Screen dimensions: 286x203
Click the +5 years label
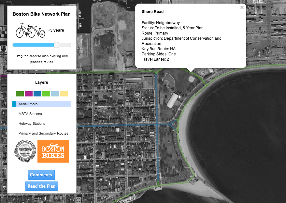tap(56, 30)
